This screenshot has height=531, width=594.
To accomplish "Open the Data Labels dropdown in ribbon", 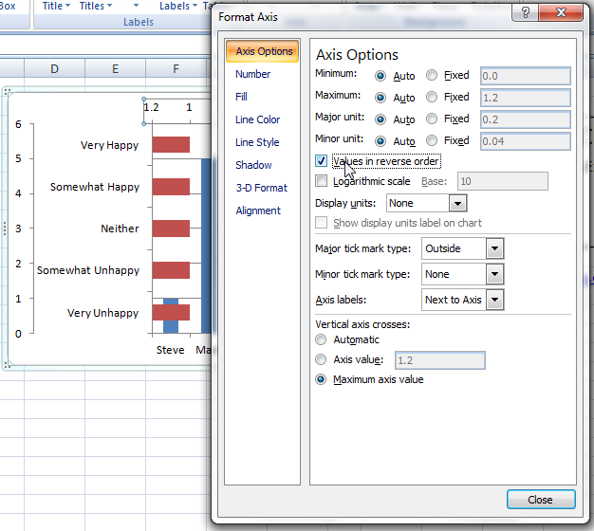I will click(x=178, y=6).
